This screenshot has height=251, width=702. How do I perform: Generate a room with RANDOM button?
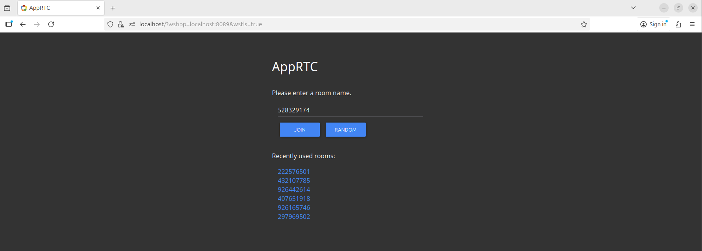click(x=345, y=130)
